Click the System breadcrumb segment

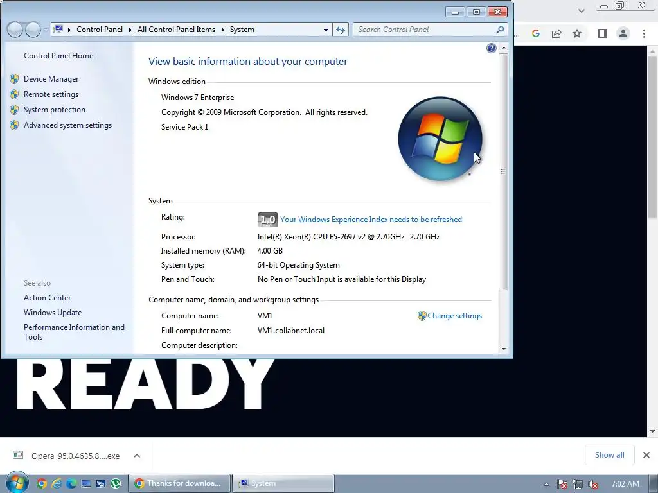pyautogui.click(x=242, y=30)
